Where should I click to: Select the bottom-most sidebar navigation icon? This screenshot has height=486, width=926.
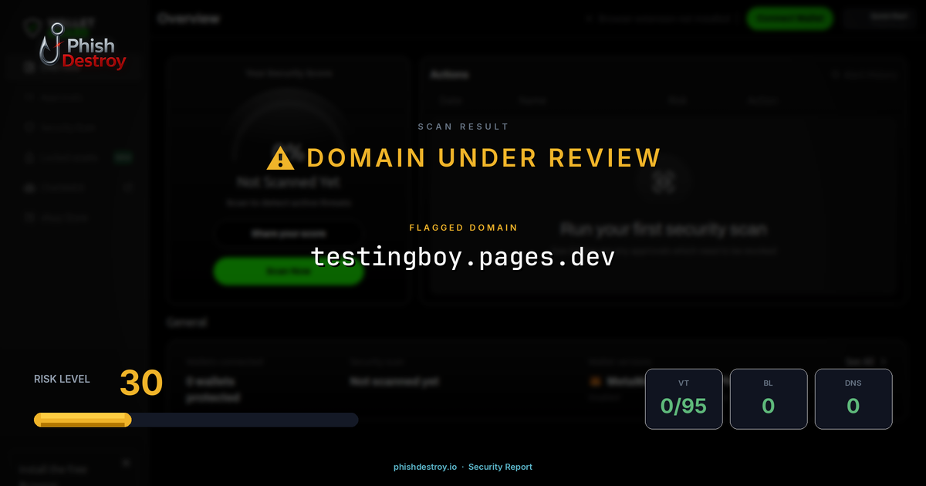[29, 217]
